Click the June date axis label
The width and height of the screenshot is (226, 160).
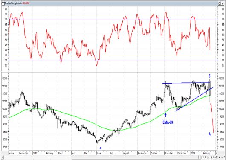point(99,153)
